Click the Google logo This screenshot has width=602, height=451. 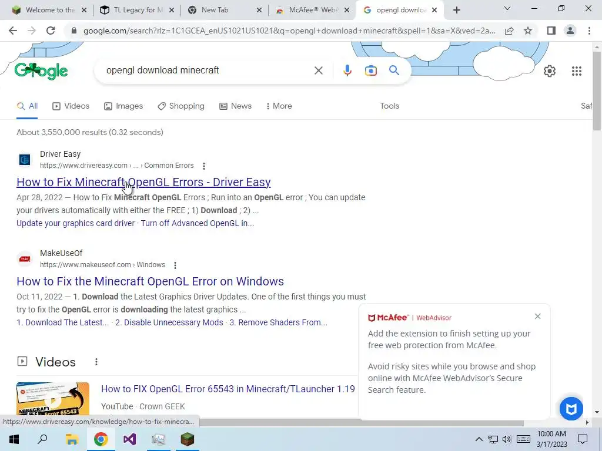point(41,71)
